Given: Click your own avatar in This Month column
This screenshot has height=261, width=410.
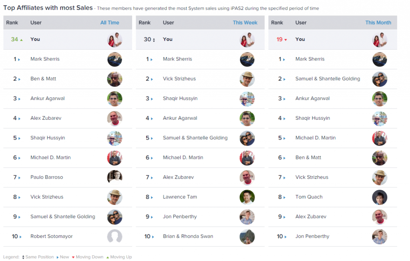Looking at the screenshot, I should click(x=380, y=40).
